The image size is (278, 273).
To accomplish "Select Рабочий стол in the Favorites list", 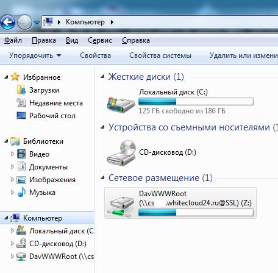I will (46, 116).
